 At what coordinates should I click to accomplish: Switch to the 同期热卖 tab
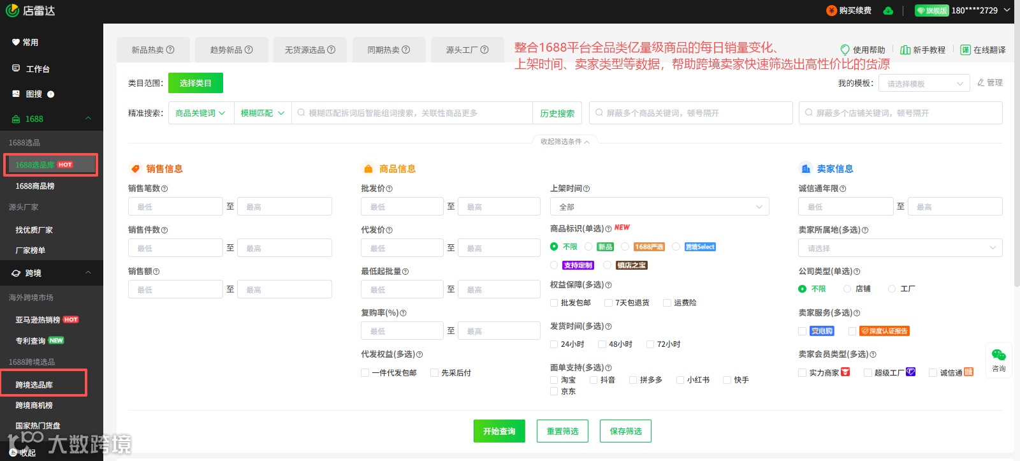390,50
